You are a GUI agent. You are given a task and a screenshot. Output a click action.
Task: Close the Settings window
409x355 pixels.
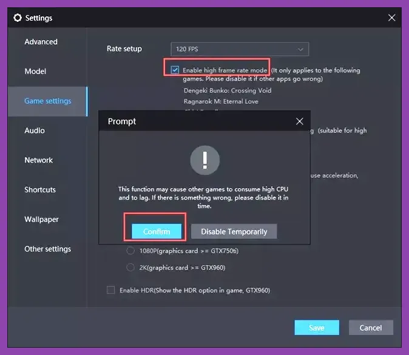tap(391, 18)
